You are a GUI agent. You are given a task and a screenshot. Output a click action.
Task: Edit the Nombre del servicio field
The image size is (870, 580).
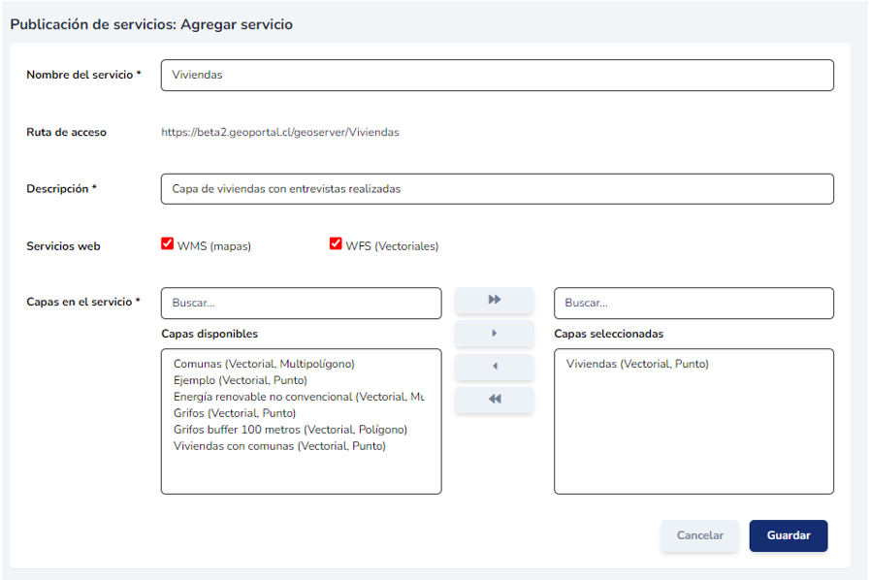pos(497,76)
